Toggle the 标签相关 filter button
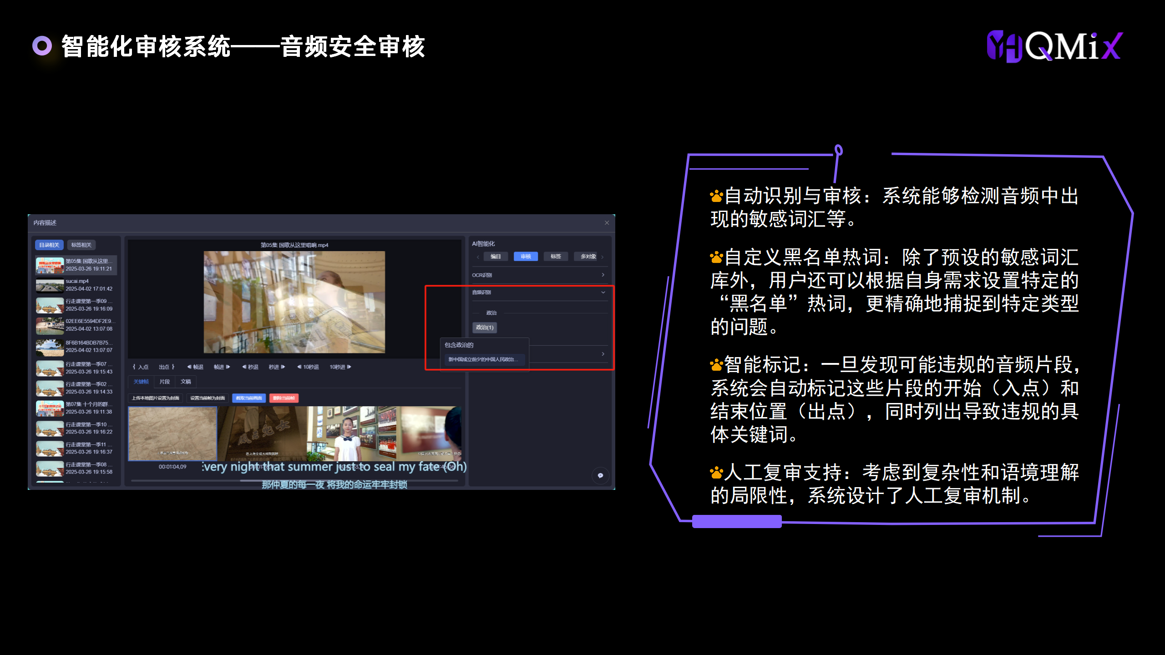 coord(81,245)
